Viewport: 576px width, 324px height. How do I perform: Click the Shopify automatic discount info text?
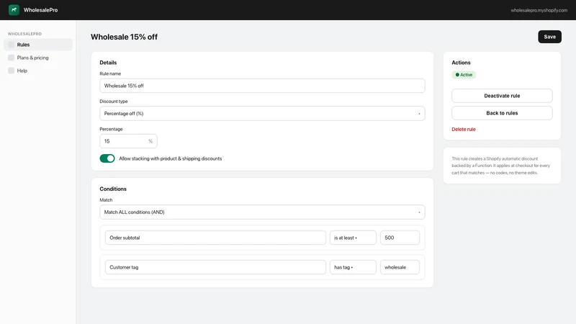[501, 166]
